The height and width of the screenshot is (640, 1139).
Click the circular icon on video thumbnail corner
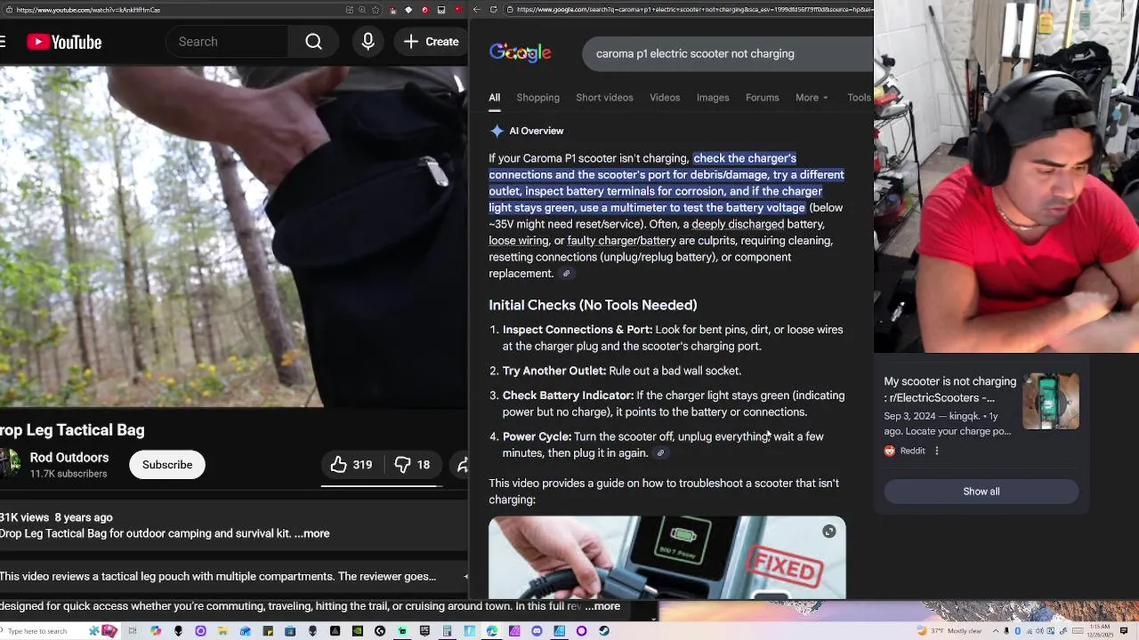(x=828, y=532)
